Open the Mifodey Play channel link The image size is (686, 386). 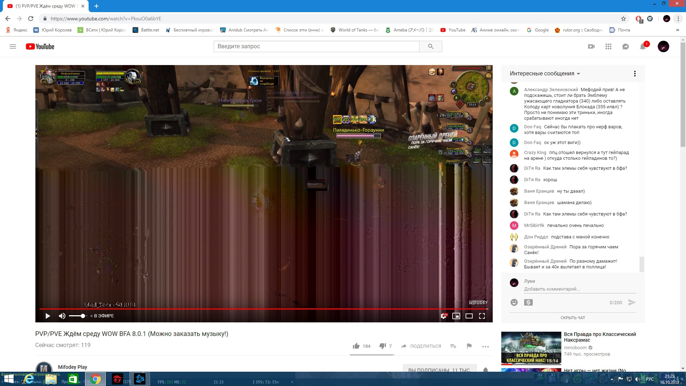pyautogui.click(x=73, y=367)
